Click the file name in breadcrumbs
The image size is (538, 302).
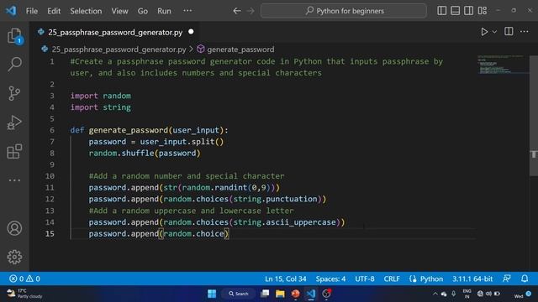pyautogui.click(x=119, y=49)
